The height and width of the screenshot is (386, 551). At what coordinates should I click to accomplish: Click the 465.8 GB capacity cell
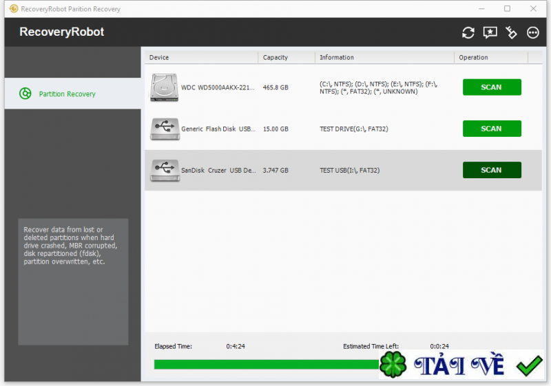(x=275, y=87)
